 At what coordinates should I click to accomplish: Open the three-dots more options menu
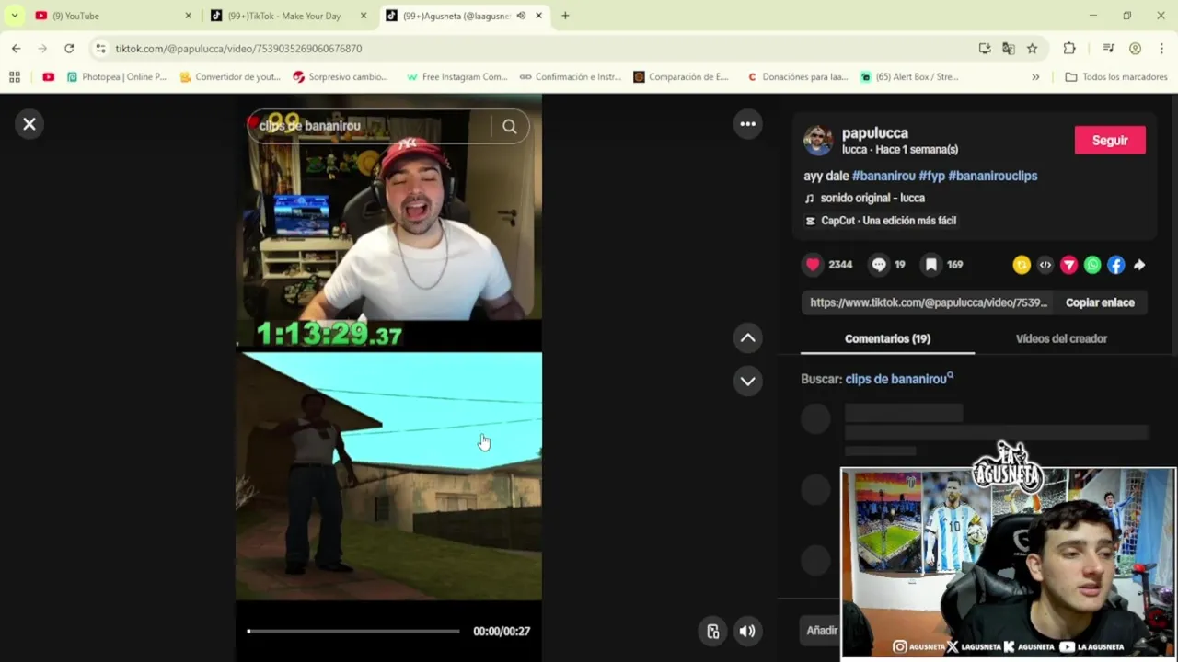(748, 124)
